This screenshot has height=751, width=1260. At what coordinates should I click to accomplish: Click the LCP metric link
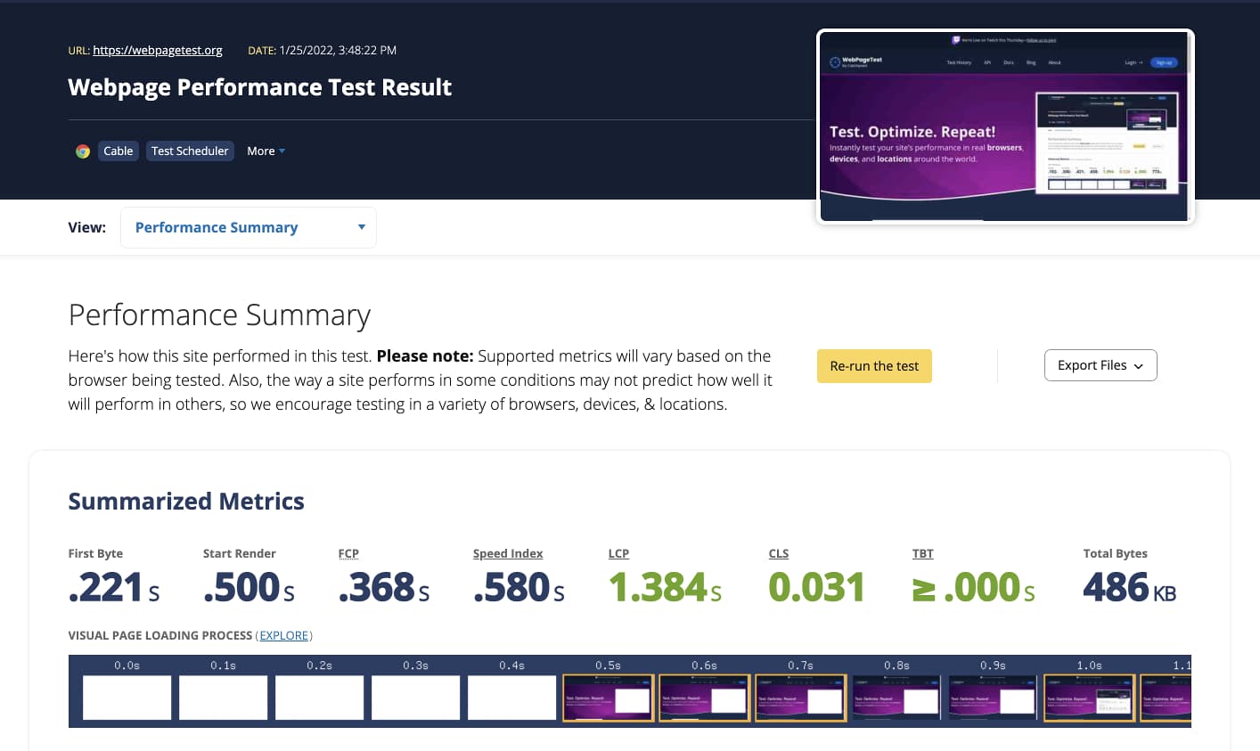618,553
